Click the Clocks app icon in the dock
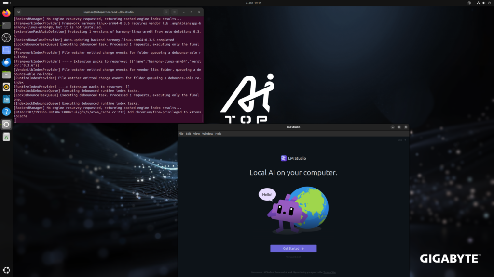Image resolution: width=494 pixels, height=277 pixels. tap(6, 38)
